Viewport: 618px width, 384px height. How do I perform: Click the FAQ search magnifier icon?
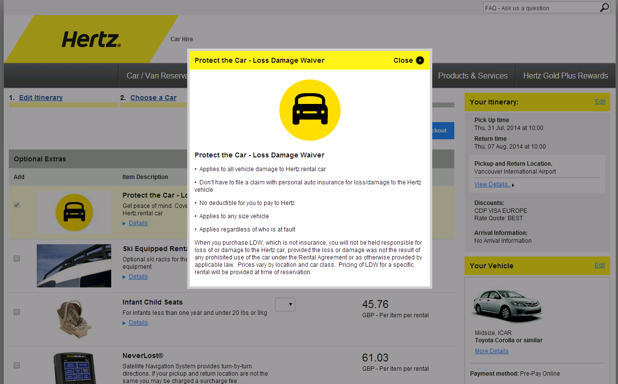[605, 8]
